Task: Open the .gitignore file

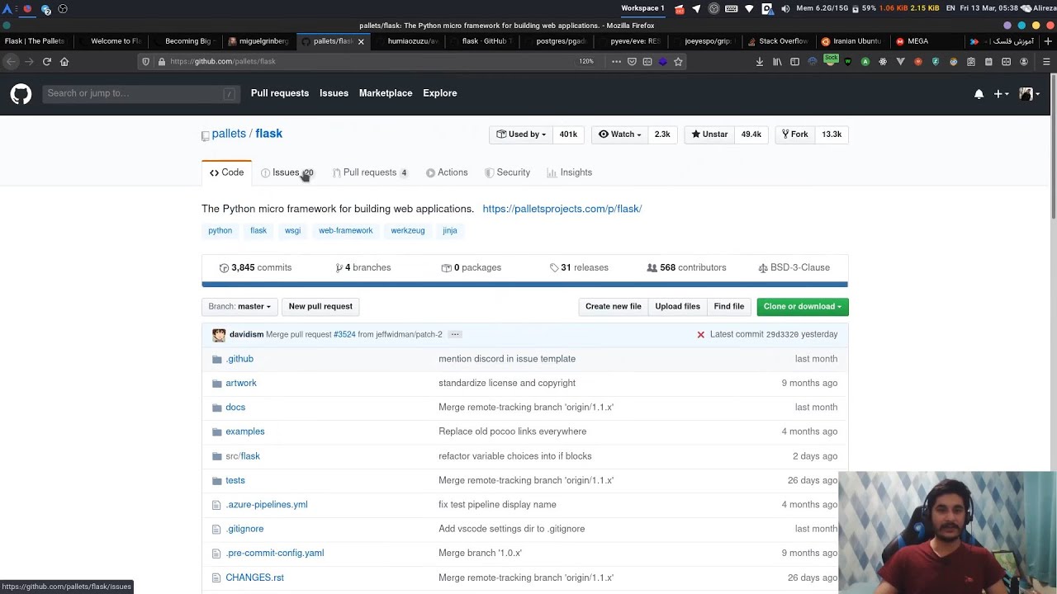Action: pos(244,529)
